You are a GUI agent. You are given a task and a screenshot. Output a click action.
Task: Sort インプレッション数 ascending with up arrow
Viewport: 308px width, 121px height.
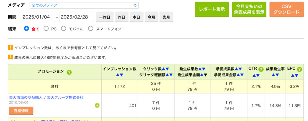[x=118, y=75]
